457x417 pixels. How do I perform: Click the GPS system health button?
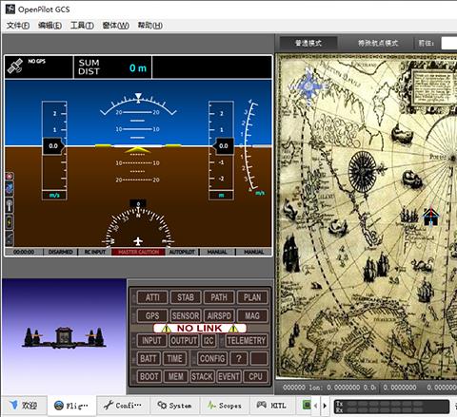point(152,315)
